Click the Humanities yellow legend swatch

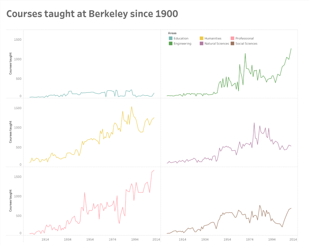tap(201, 38)
